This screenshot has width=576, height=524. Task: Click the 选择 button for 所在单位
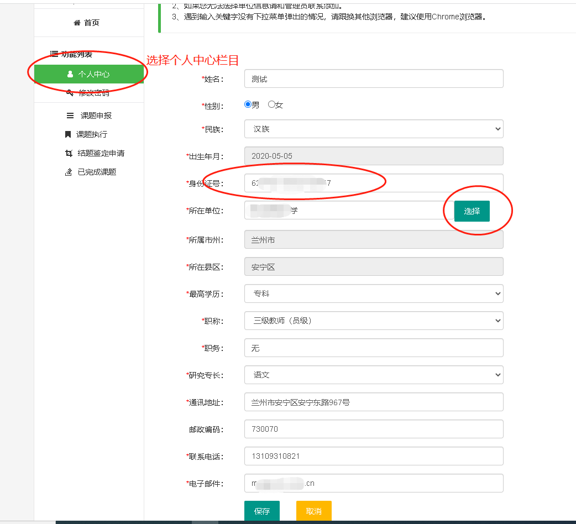point(472,211)
